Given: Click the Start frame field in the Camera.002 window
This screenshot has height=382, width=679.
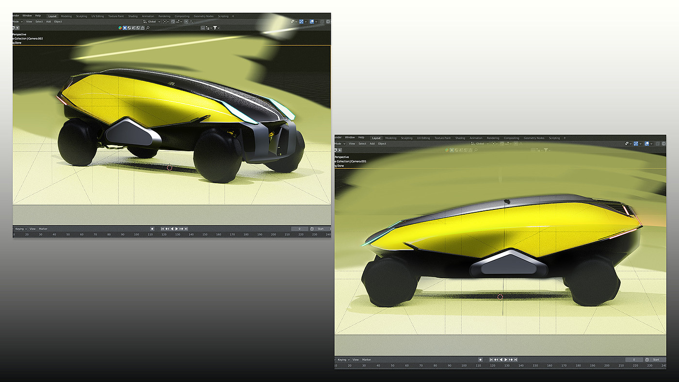Looking at the screenshot, I should (x=323, y=229).
